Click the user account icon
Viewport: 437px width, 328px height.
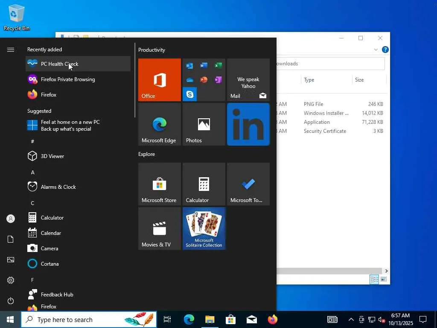pyautogui.click(x=11, y=219)
